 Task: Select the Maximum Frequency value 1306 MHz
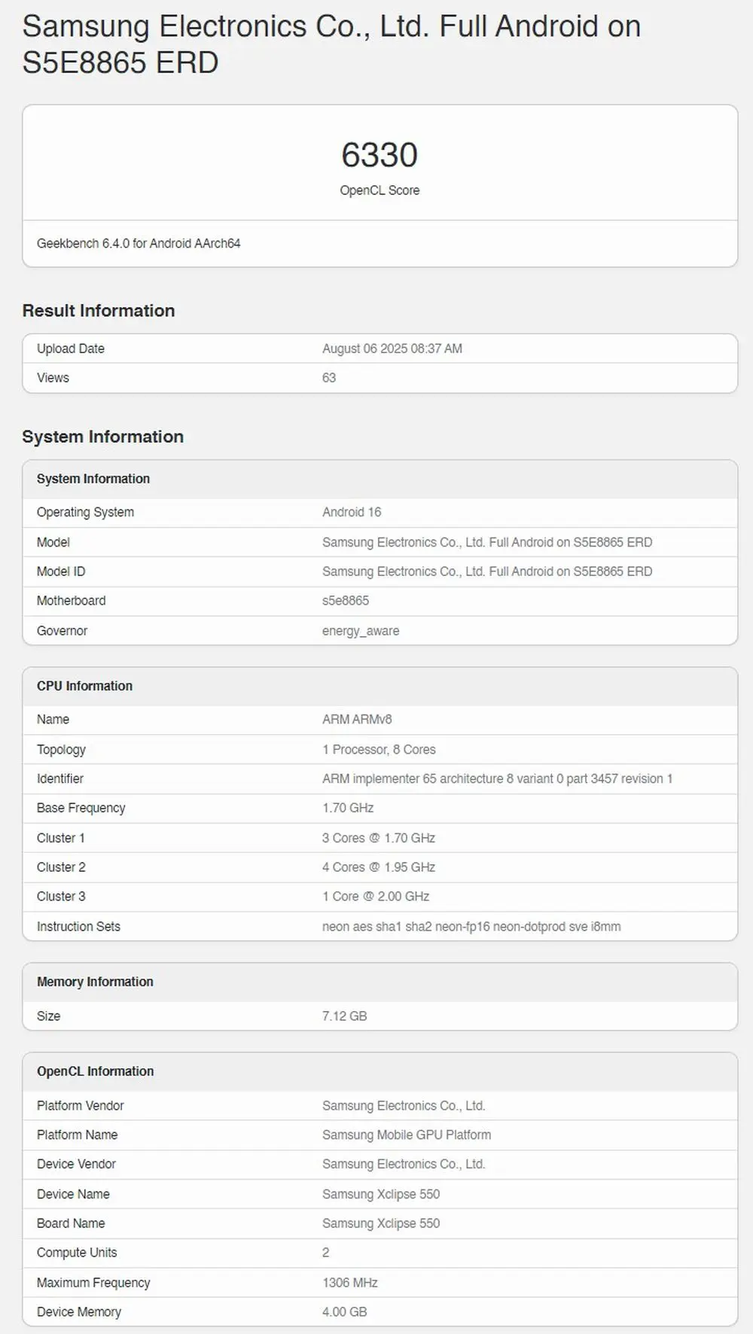point(350,1282)
